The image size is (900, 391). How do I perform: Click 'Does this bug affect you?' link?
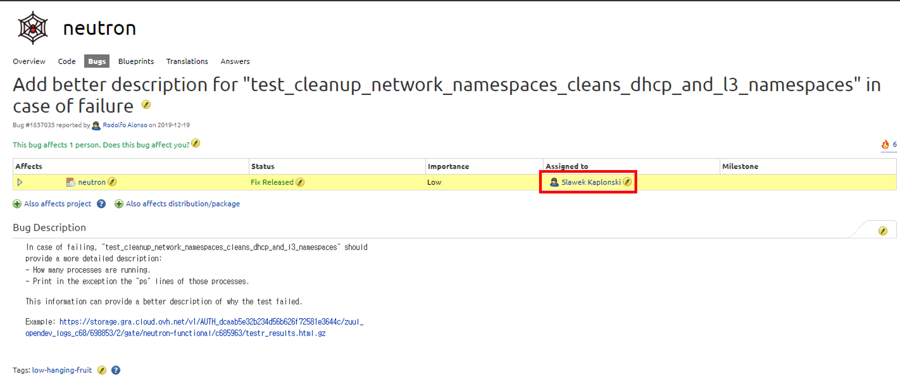146,145
